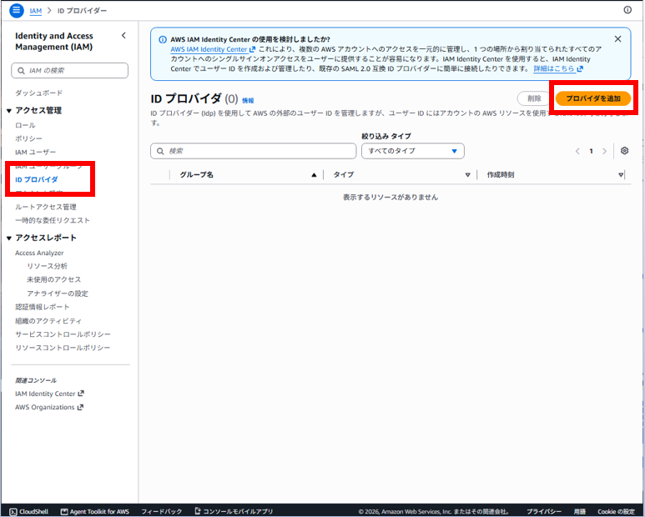
Task: Open IAM ユーザー in the sidebar
Action: (35, 152)
